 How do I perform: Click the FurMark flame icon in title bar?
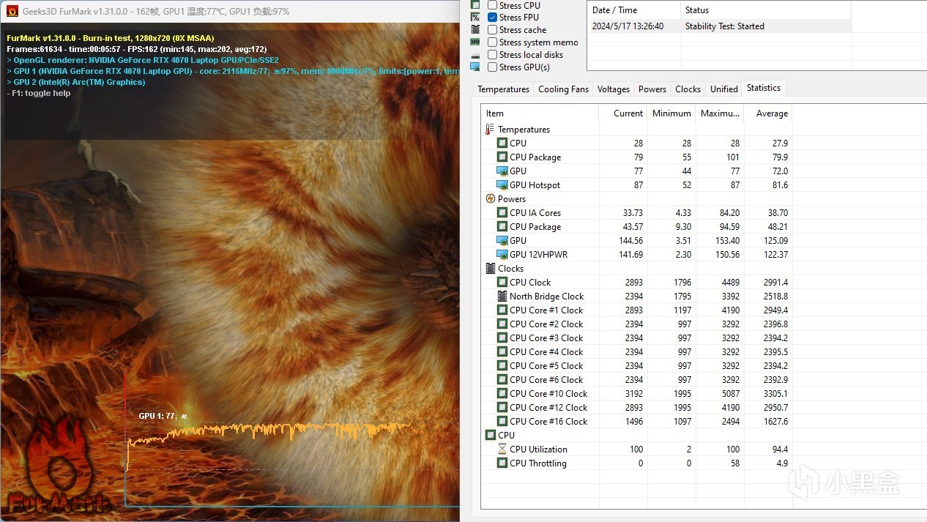coord(12,11)
